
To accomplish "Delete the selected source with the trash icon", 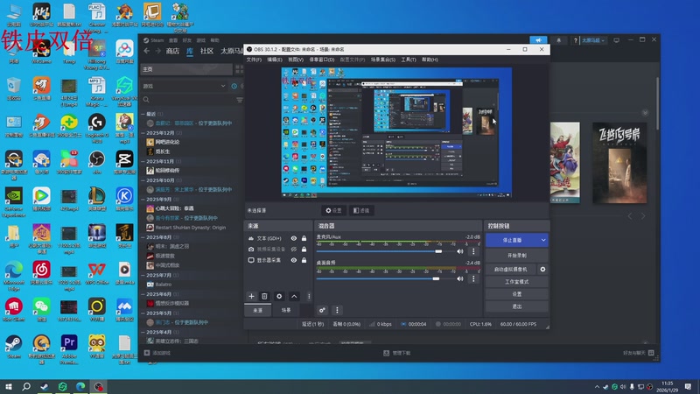I will 264,296.
